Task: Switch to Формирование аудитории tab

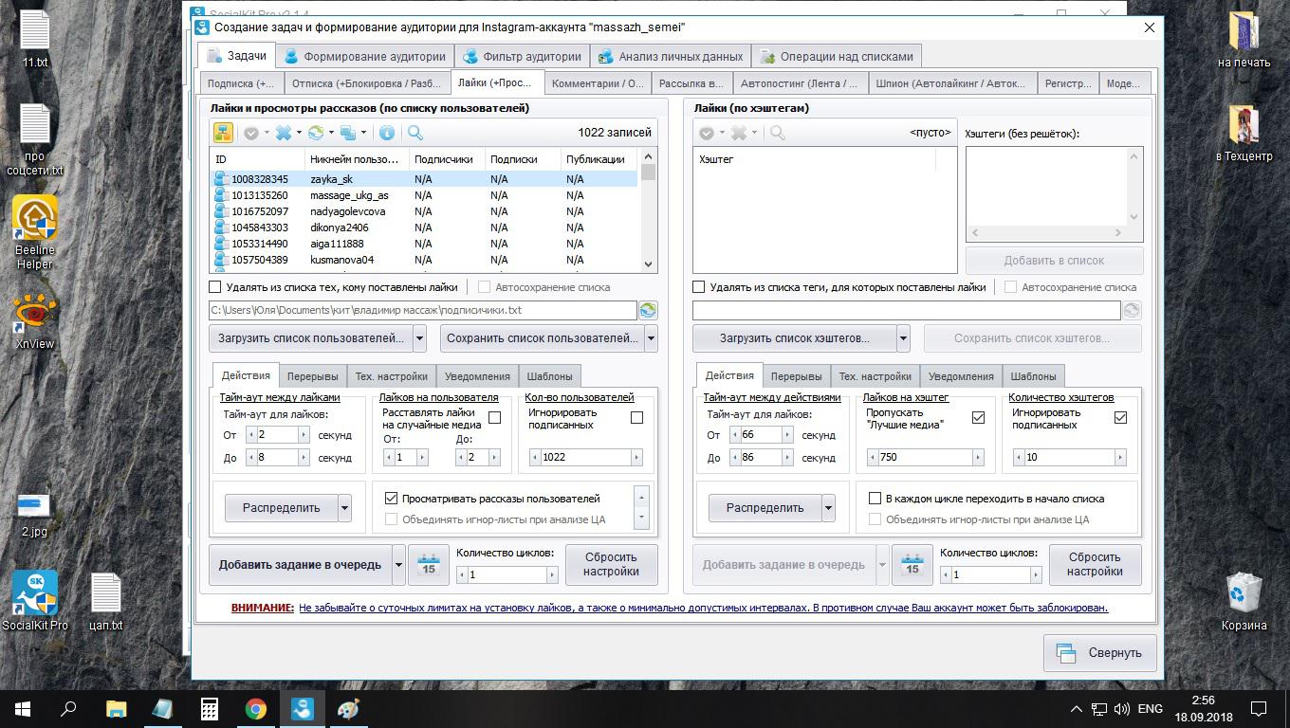Action: click(x=364, y=56)
